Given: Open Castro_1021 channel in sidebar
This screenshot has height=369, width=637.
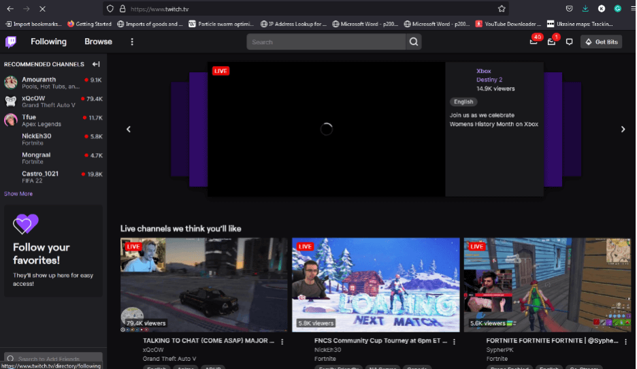Looking at the screenshot, I should point(53,177).
